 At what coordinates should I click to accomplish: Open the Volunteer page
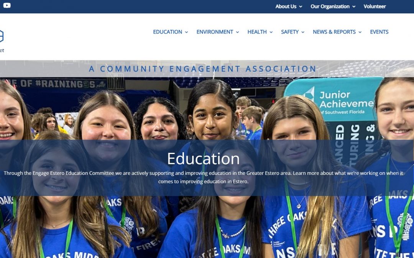click(x=375, y=6)
